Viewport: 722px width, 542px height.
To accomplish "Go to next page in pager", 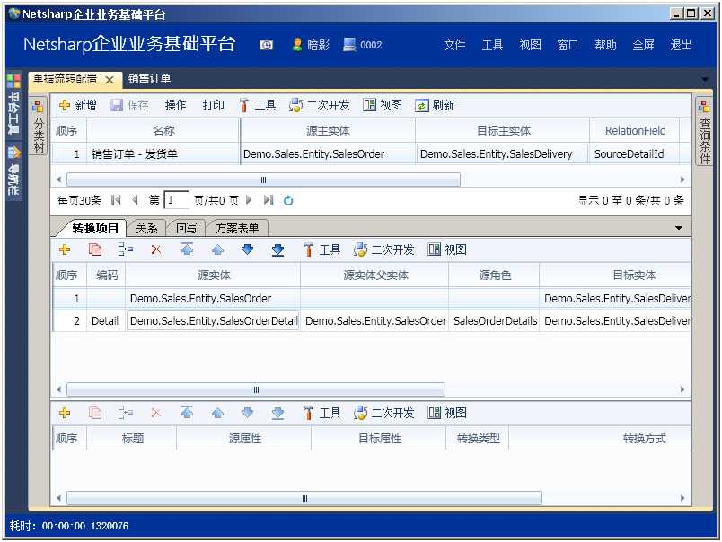I will 249,200.
